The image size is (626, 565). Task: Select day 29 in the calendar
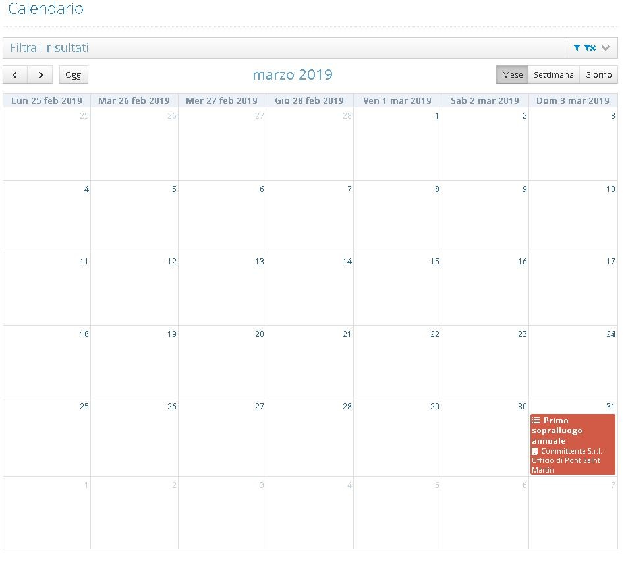(435, 407)
